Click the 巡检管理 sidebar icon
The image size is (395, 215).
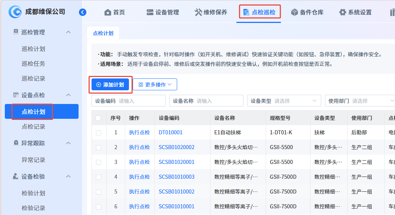click(x=16, y=32)
